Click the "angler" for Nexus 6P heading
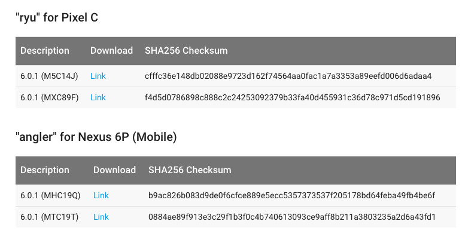The height and width of the screenshot is (246, 462). tap(96, 137)
